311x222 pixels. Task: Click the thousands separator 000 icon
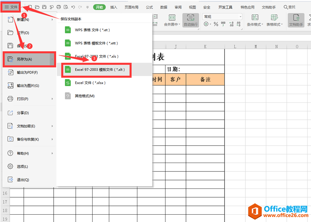(x=223, y=24)
